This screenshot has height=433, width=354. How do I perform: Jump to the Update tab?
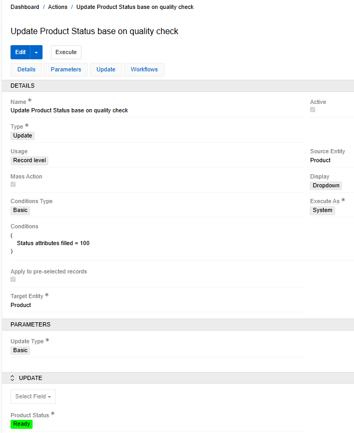106,70
